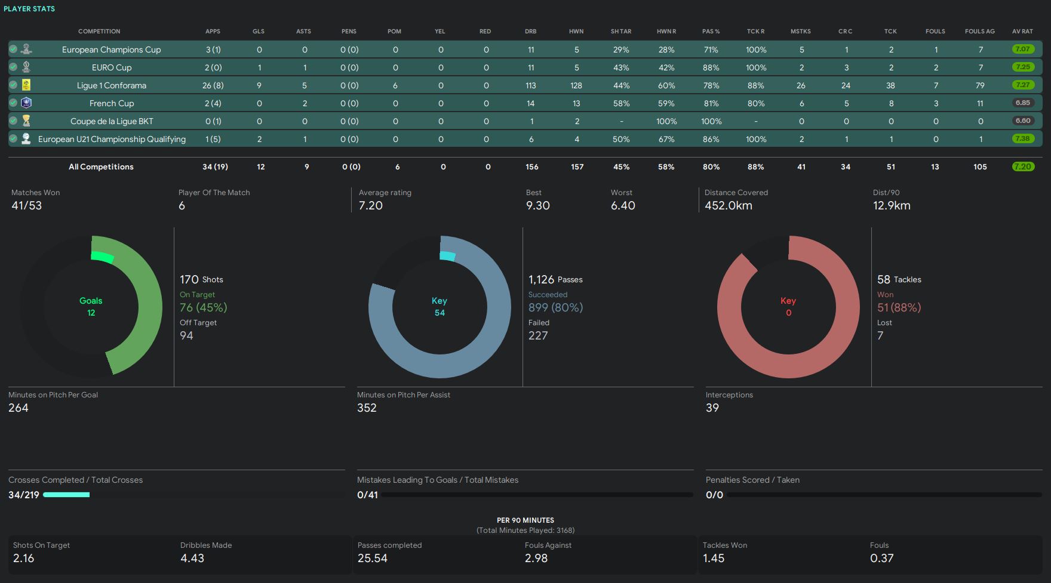This screenshot has height=583, width=1051.
Task: Click the Ligue 1 Conforama yellow logo
Action: 26,85
